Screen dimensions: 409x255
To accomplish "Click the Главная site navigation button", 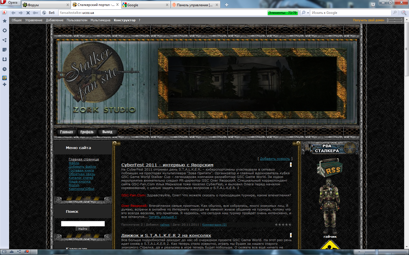I will click(66, 132).
